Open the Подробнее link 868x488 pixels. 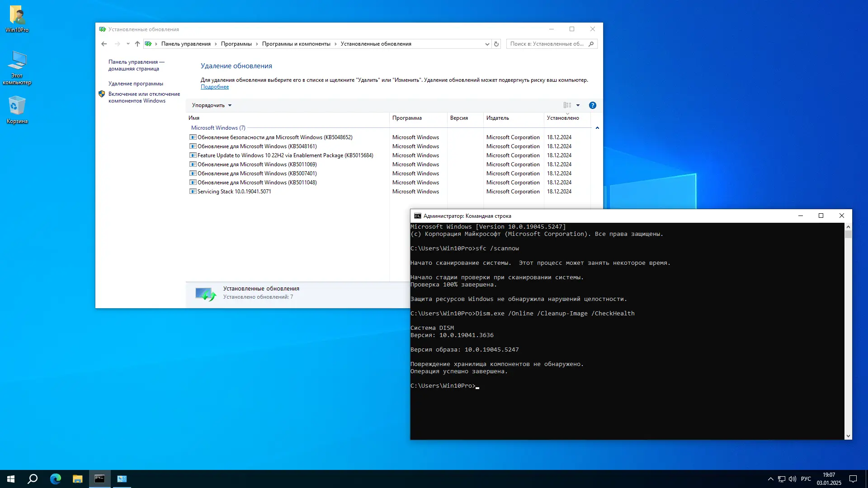click(214, 87)
